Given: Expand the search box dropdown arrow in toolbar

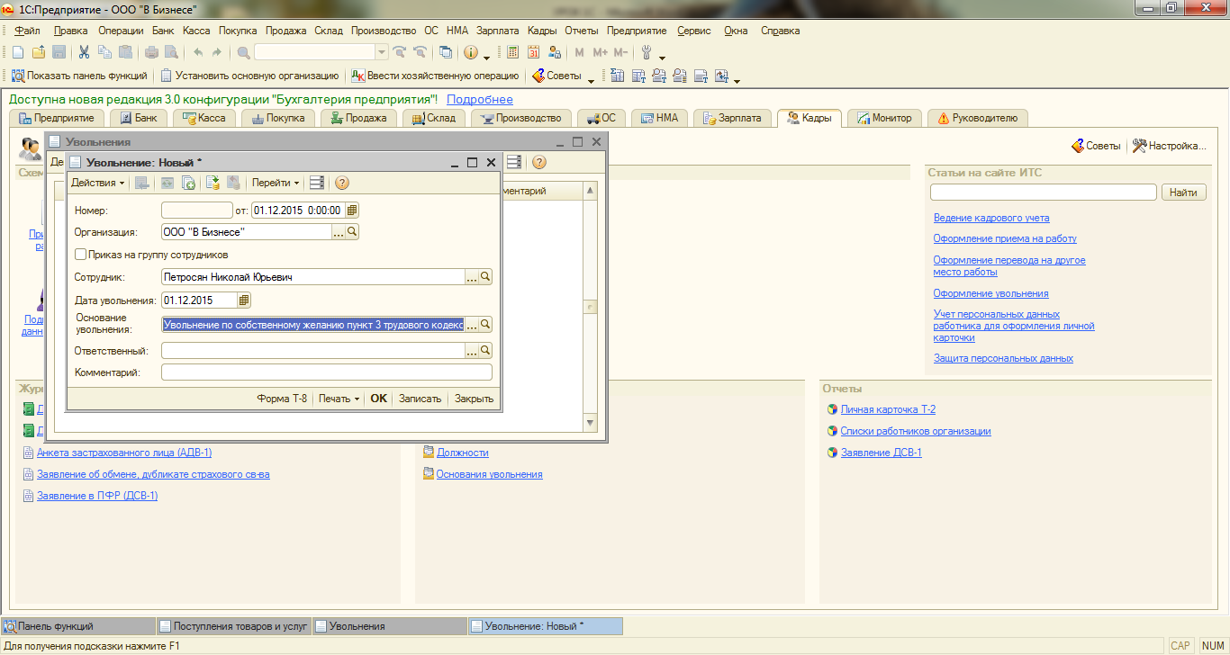Looking at the screenshot, I should [382, 52].
